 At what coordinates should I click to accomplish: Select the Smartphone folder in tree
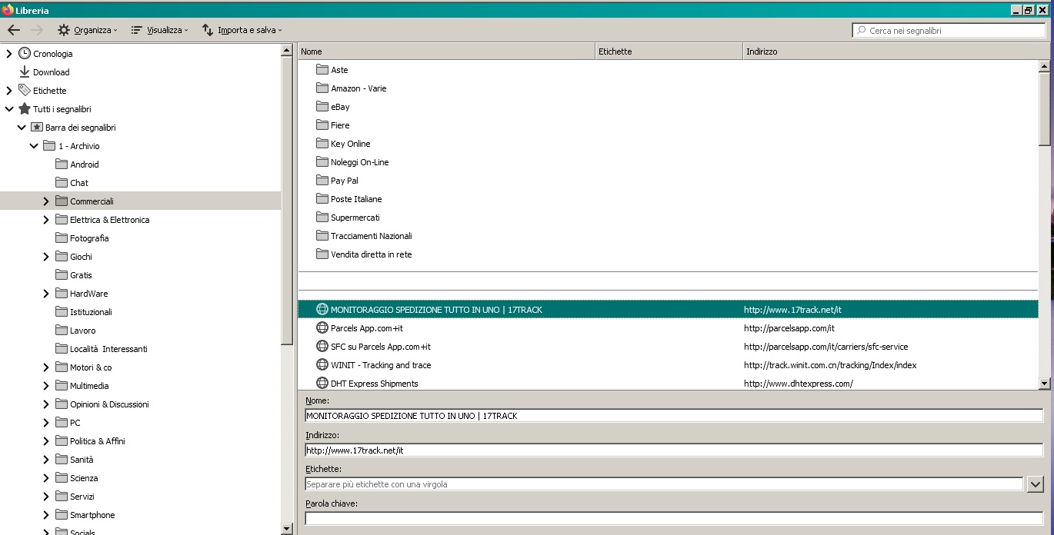pyautogui.click(x=140, y=515)
